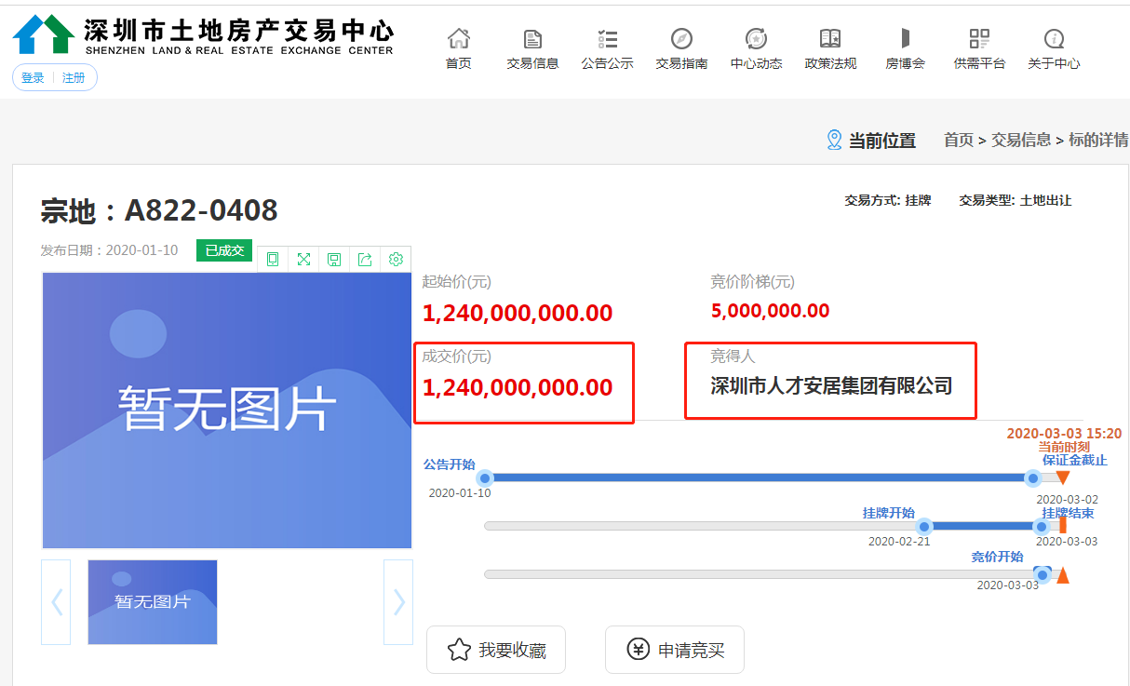Open the 首页 home icon in navigation
This screenshot has width=1130, height=686.
(x=459, y=38)
